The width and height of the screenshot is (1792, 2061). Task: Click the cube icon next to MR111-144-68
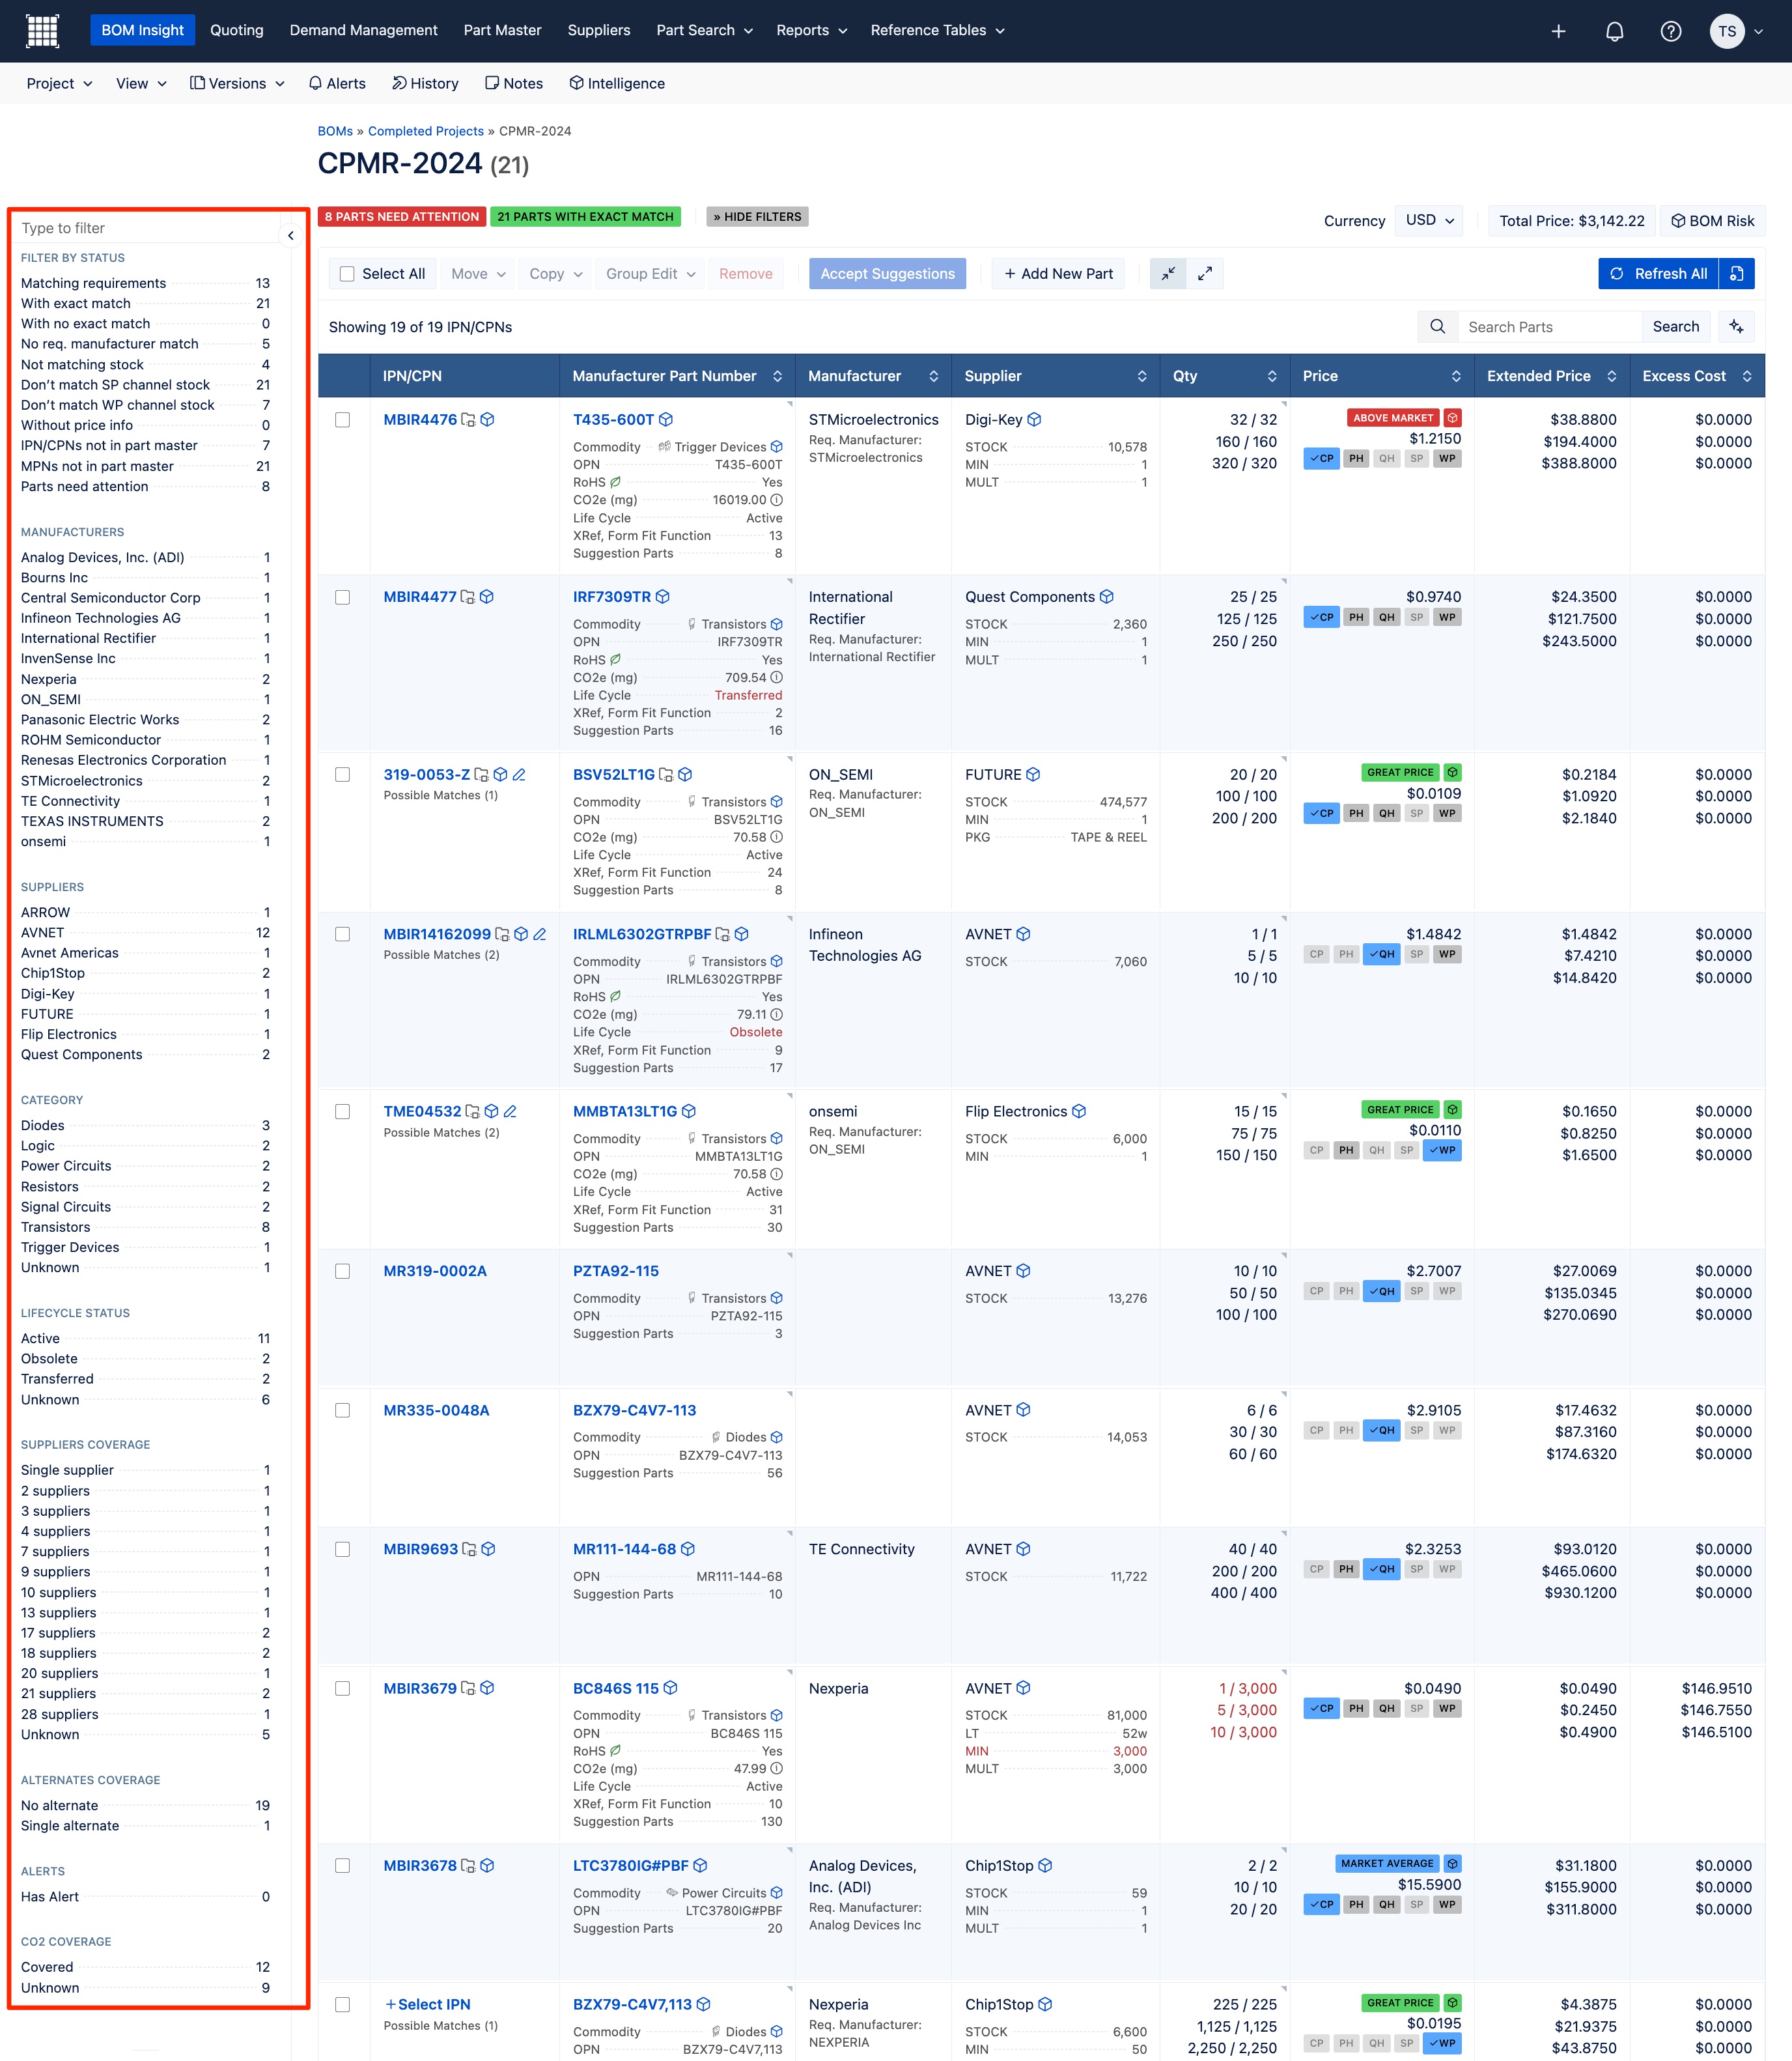point(688,1549)
